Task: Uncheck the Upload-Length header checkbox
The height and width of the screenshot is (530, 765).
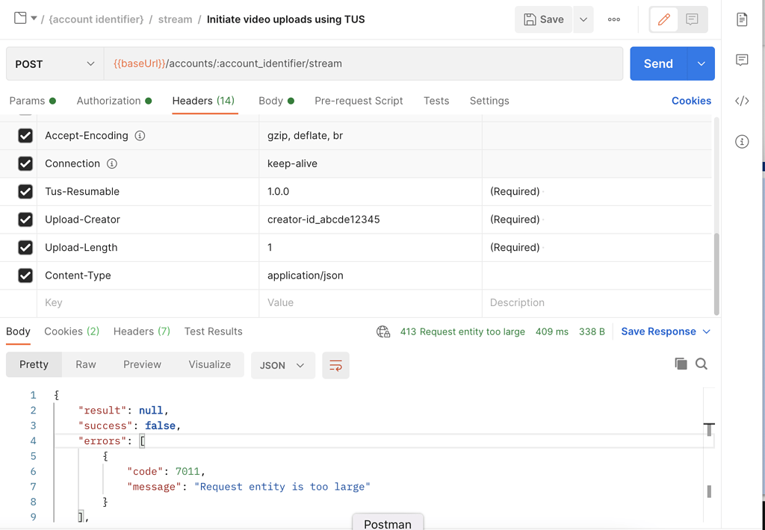Action: coord(25,248)
